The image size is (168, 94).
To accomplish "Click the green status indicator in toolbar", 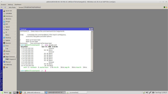I will click(x=164, y=7).
